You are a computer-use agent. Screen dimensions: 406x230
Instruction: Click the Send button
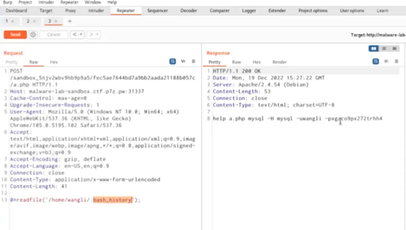click(15, 34)
